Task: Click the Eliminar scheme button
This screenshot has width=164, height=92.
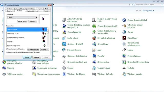Action: [33, 21]
